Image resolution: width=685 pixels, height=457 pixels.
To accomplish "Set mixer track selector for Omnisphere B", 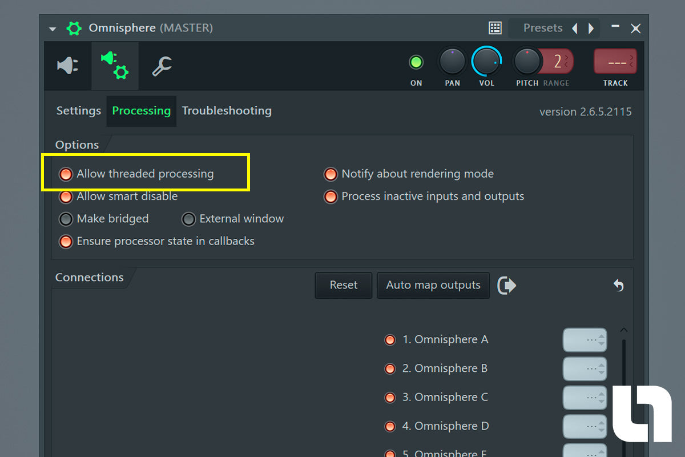I will tap(585, 368).
